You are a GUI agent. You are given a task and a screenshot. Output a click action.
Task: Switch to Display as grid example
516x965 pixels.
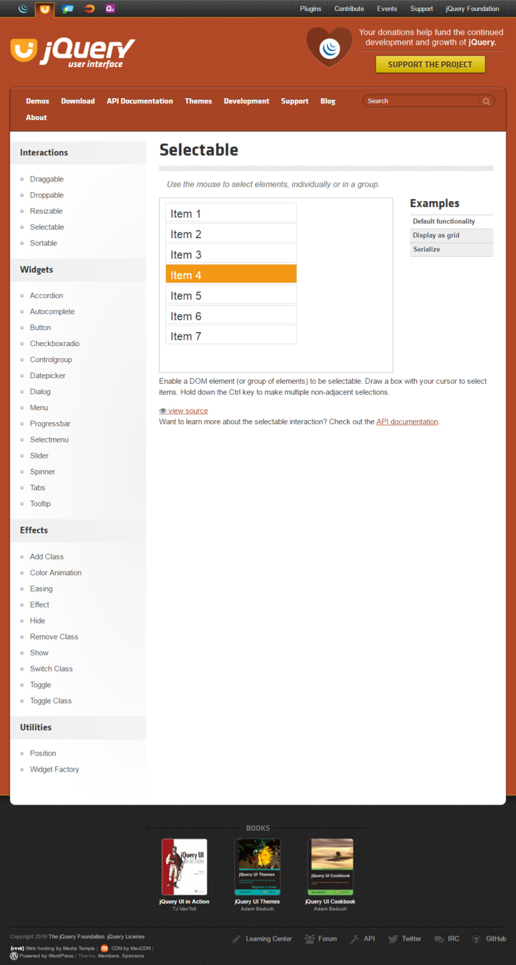click(x=436, y=235)
